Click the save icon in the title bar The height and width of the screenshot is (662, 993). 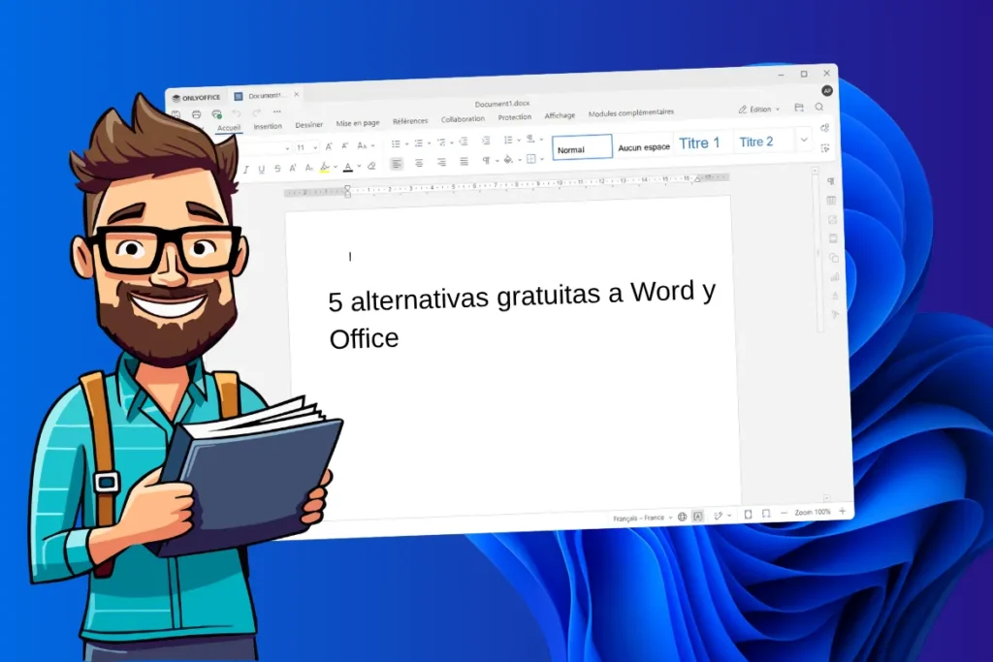[x=799, y=108]
